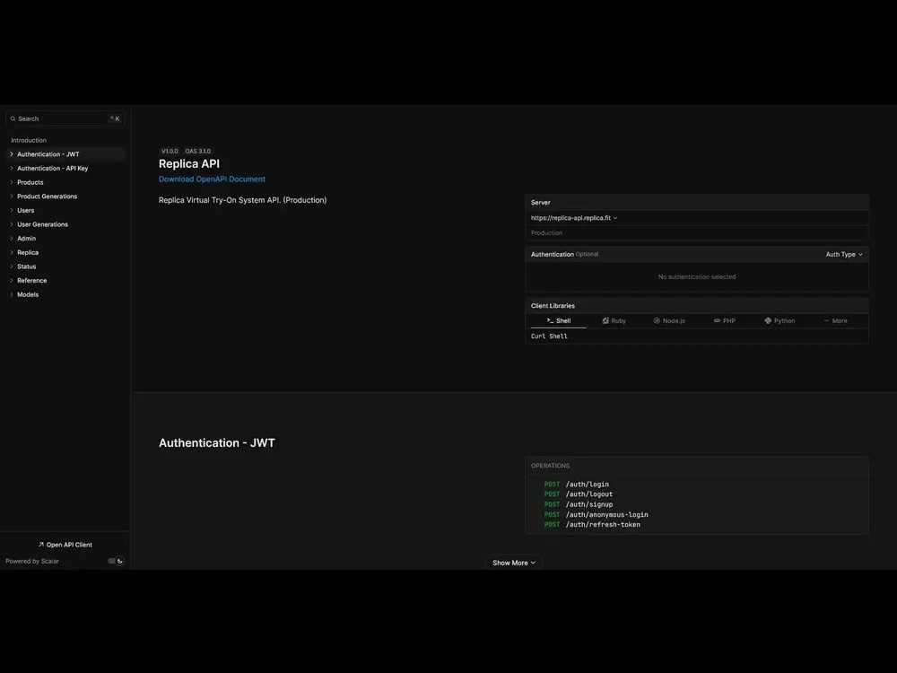897x673 pixels.
Task: Toggle the dark mode switch
Action: pyautogui.click(x=116, y=562)
